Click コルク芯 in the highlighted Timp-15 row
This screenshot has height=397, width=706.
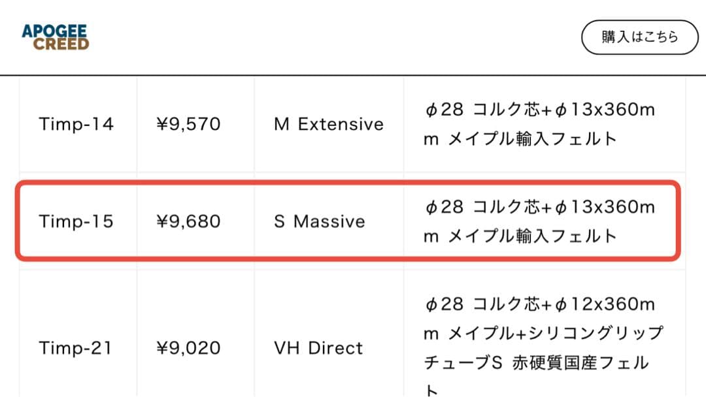503,207
